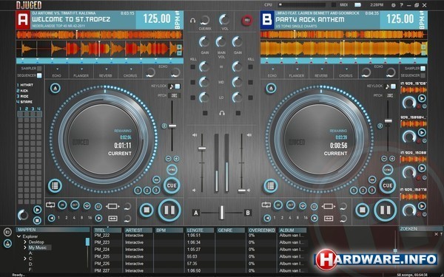Play the first sample IN 909_15708
Screen dimensions: 444x277
click(422, 98)
